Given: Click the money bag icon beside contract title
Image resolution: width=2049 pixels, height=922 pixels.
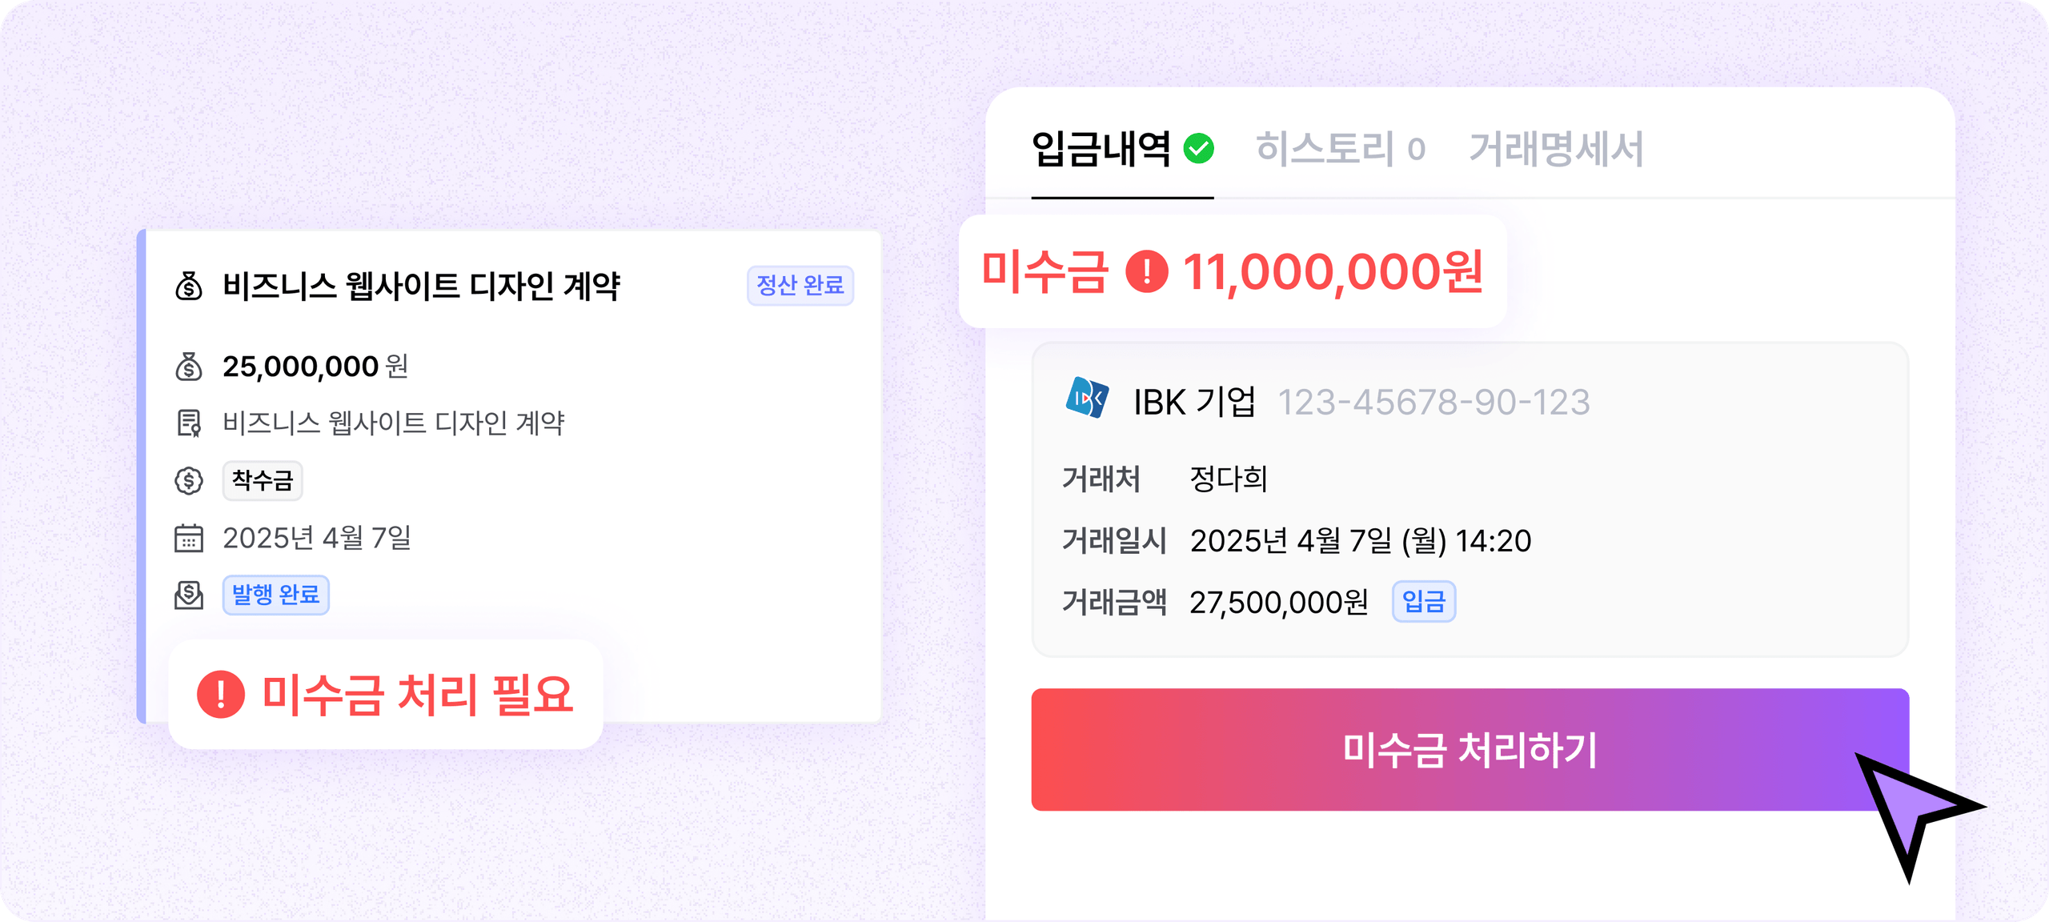Looking at the screenshot, I should [x=189, y=286].
